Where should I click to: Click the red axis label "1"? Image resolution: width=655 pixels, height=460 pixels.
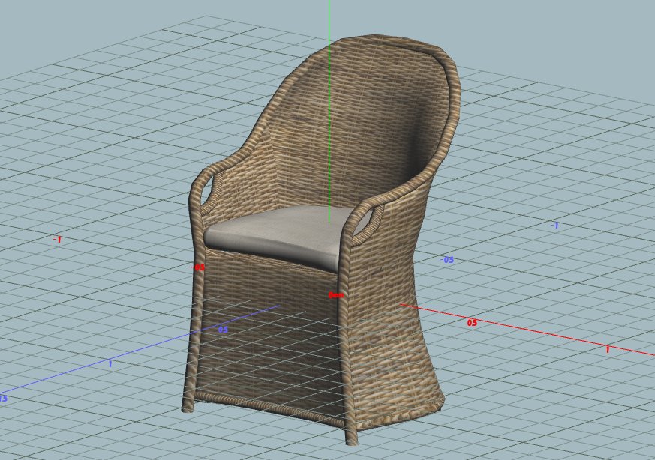(x=608, y=349)
